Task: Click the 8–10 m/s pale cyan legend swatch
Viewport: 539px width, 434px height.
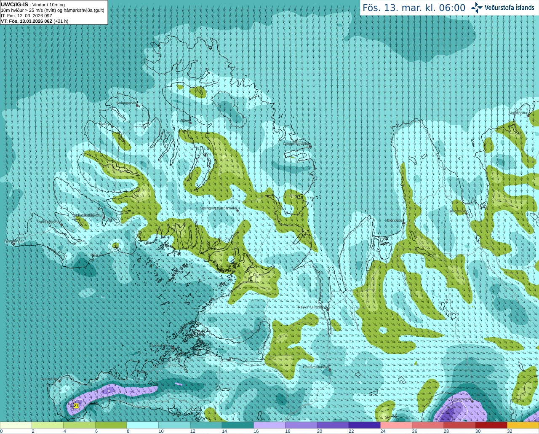Action: pyautogui.click(x=143, y=425)
